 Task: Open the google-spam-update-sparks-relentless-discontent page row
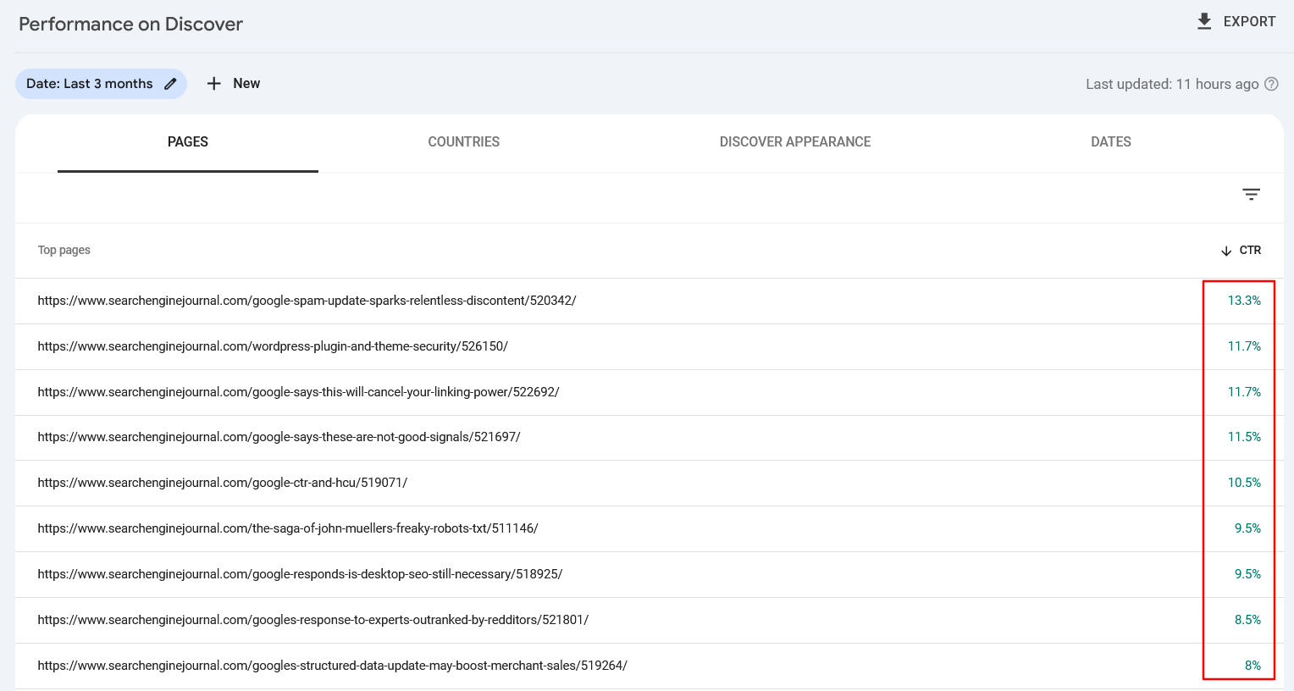pos(307,301)
